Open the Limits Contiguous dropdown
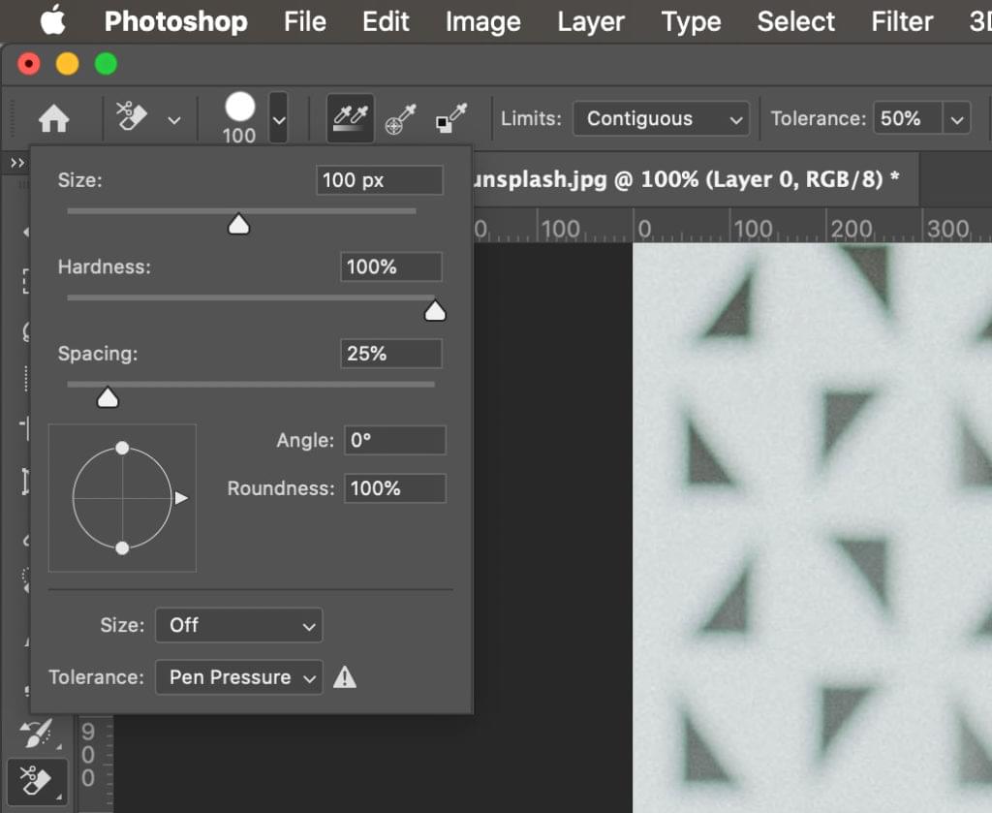The width and height of the screenshot is (992, 813). pyautogui.click(x=661, y=119)
